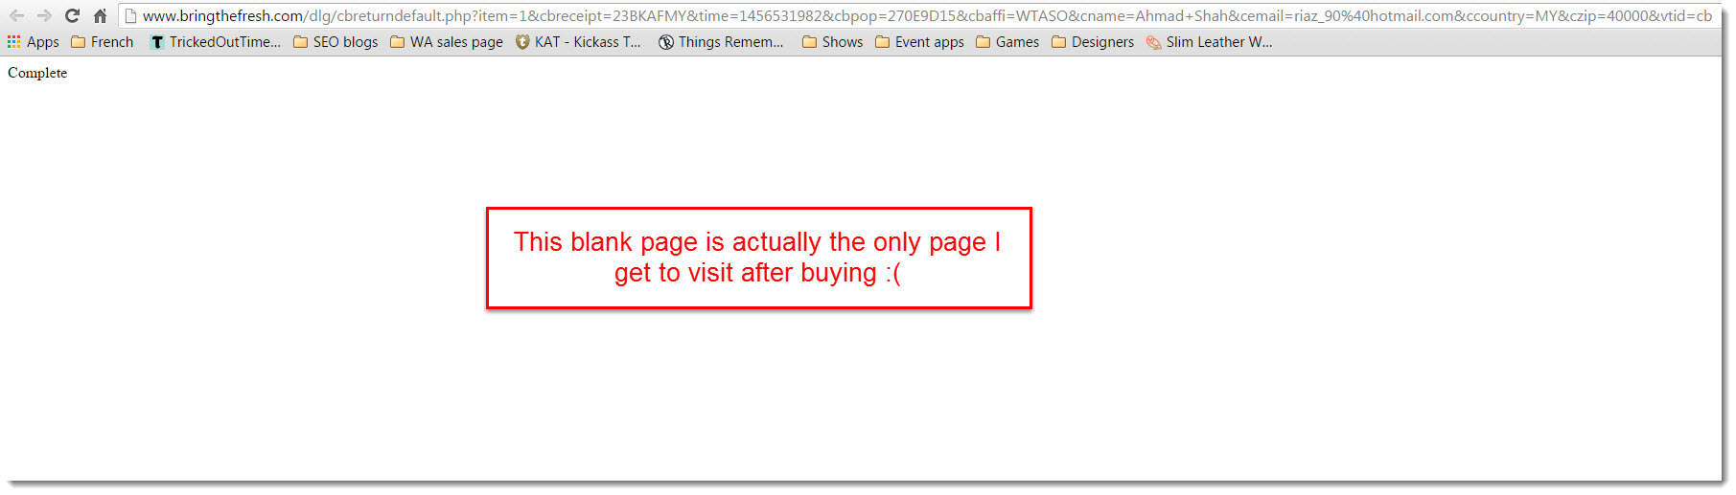Open the Games bookmarks folder

pos(1007,42)
